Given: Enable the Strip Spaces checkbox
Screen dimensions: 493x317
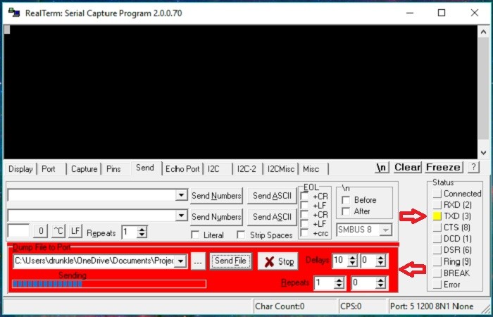Looking at the screenshot, I should tap(241, 235).
